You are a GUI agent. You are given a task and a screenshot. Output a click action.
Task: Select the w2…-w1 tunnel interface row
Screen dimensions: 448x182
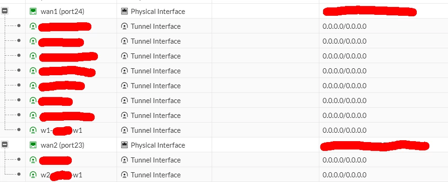click(224, 174)
